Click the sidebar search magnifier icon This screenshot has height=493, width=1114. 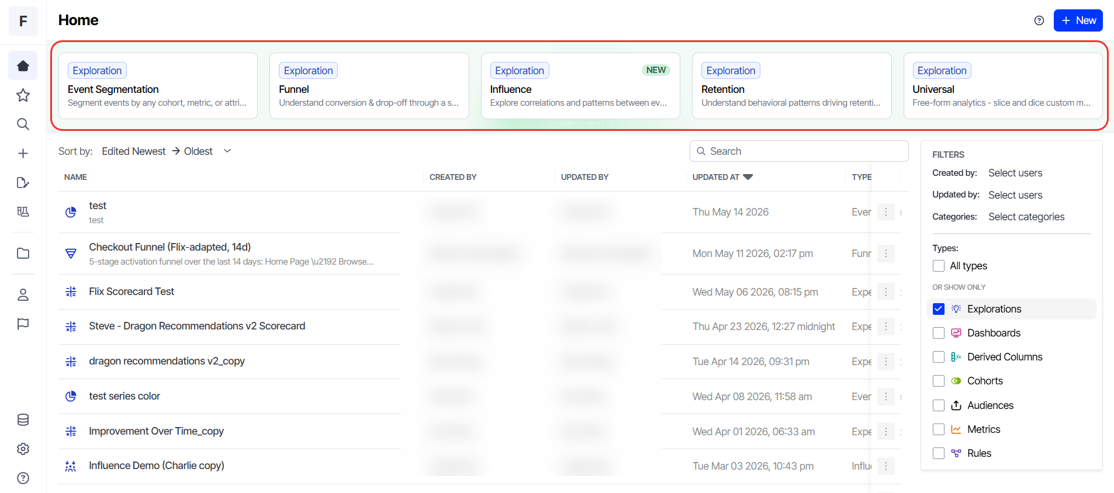[x=23, y=124]
